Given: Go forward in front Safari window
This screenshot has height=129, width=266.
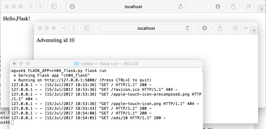Looking at the screenshot, I should pos(73,28).
